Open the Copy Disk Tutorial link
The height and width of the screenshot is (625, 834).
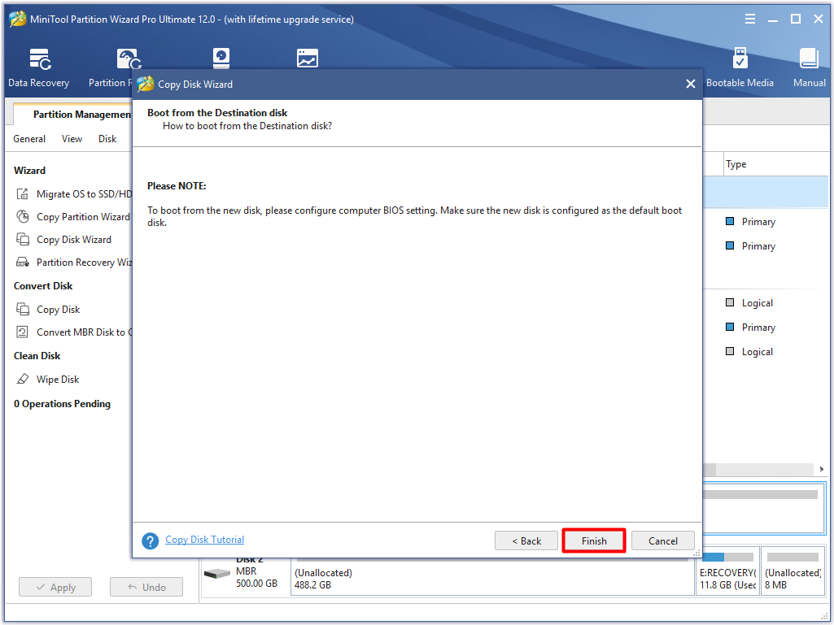point(204,540)
